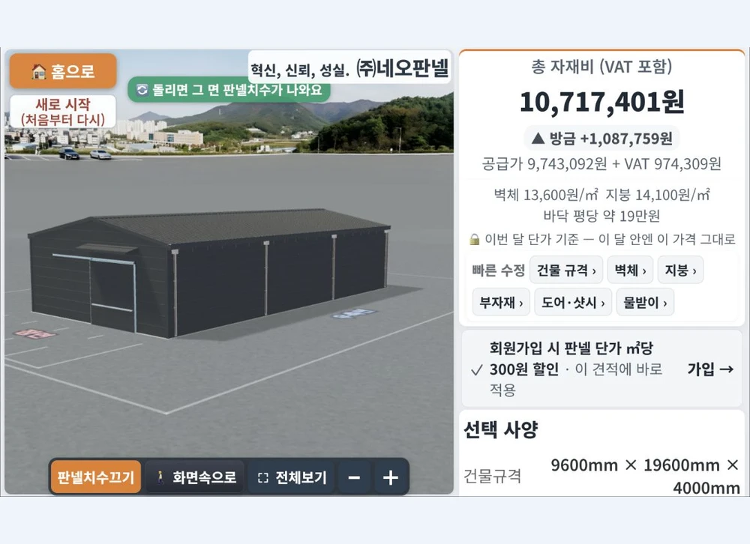Click the 홈으로 home button

coord(63,71)
